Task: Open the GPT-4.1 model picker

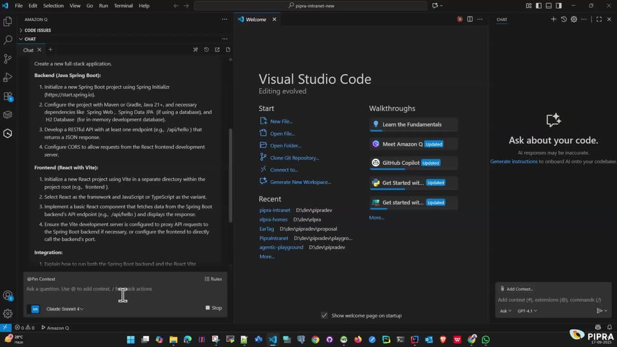Action: (527, 311)
